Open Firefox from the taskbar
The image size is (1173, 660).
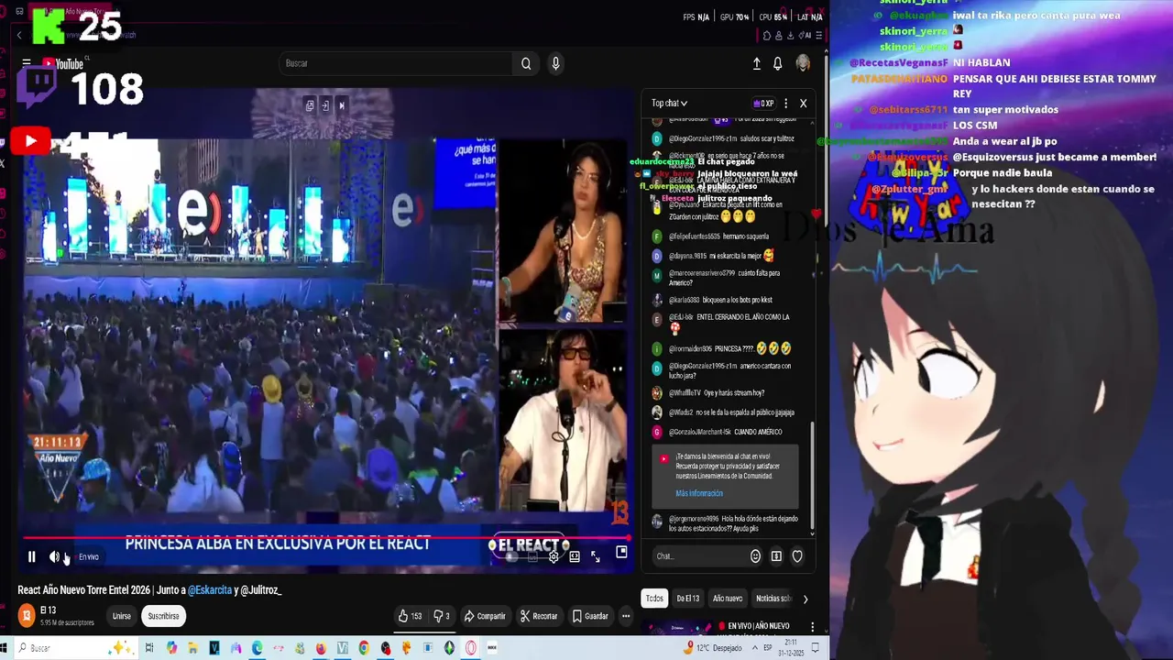tap(321, 648)
